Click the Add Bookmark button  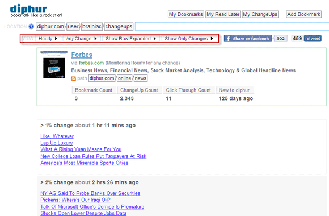303,14
